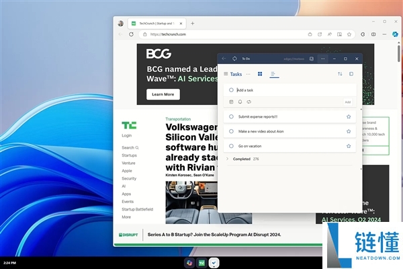Click Learn More on BCG ad

[x=163, y=94]
